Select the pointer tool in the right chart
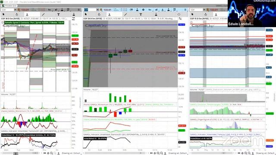Screen dimensions: 276x155 pos(192,14)
